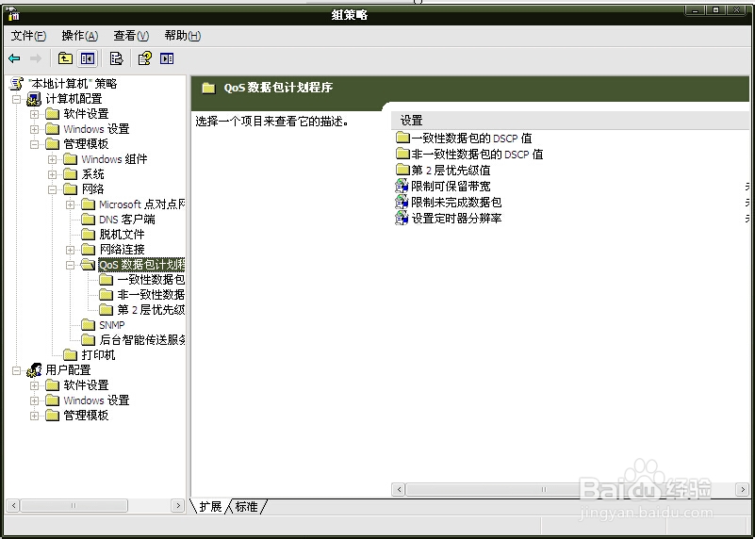Select 软件设置 under 用户配置
This screenshot has width=755, height=539.
(x=86, y=385)
